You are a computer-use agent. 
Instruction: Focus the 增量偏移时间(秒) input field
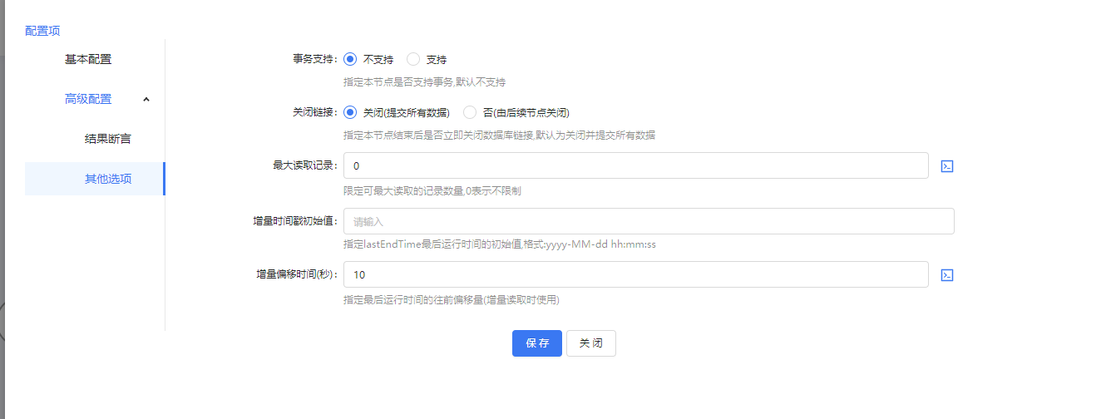coord(635,274)
